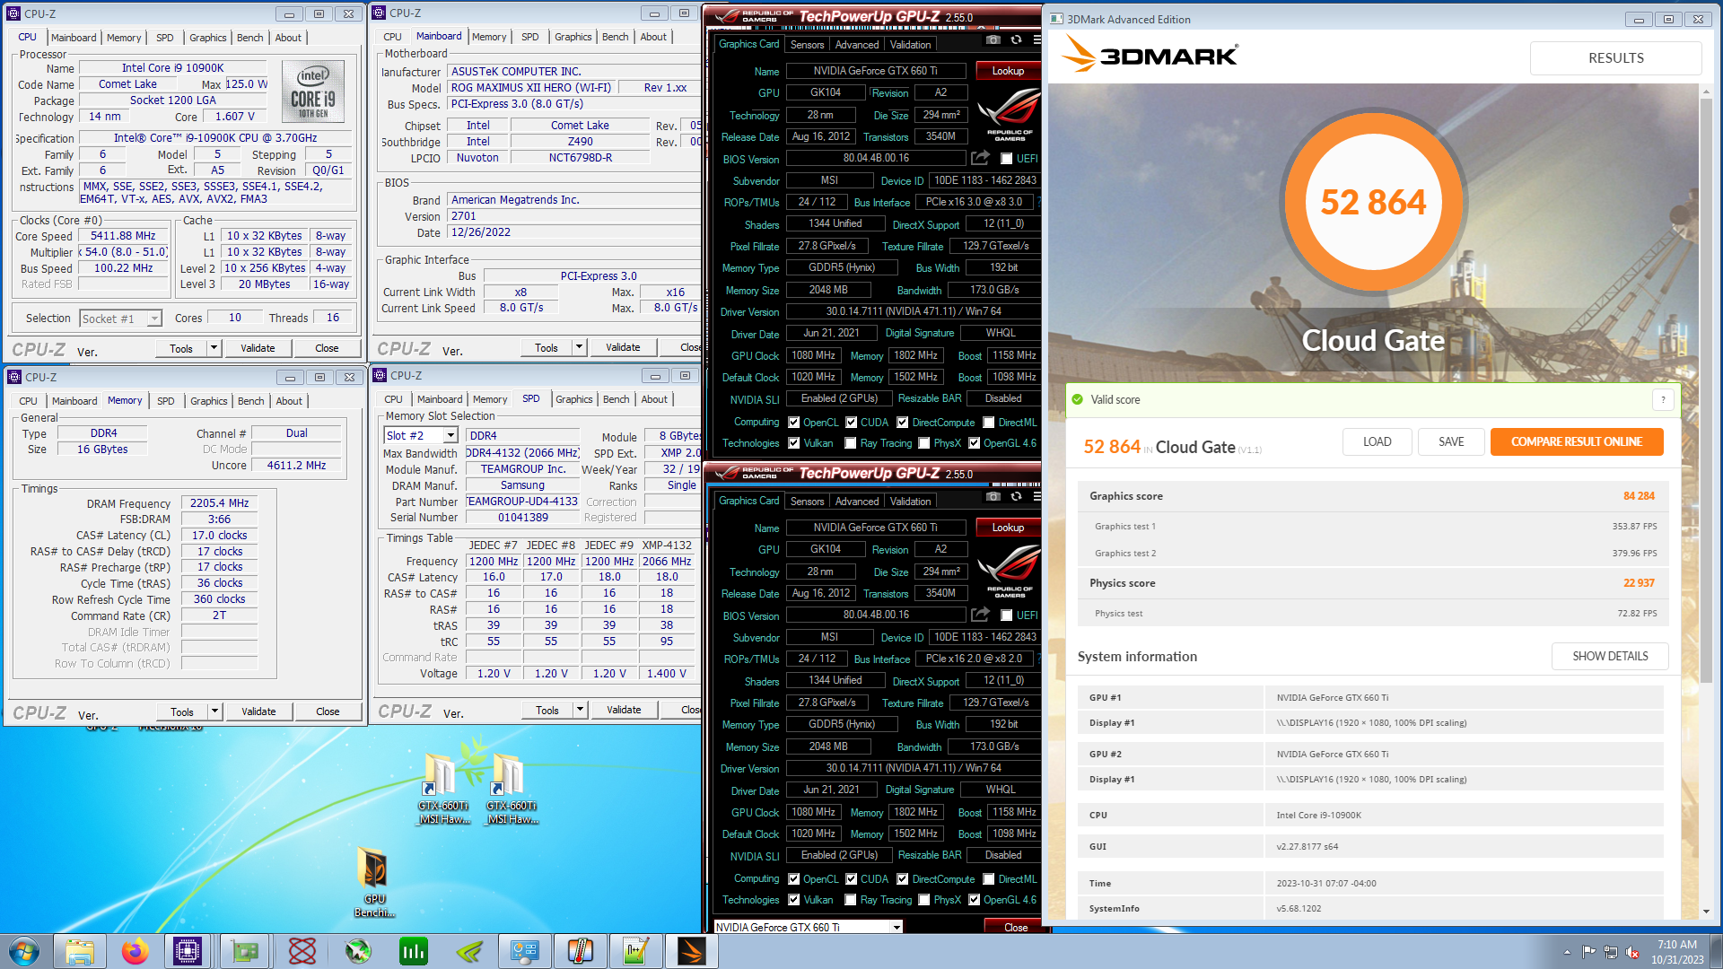Click COMPARE RESULT ONLINE in 3DMark

tap(1577, 441)
